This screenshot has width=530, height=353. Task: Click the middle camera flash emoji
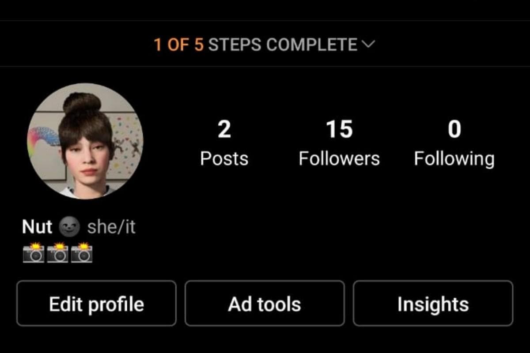(x=57, y=252)
